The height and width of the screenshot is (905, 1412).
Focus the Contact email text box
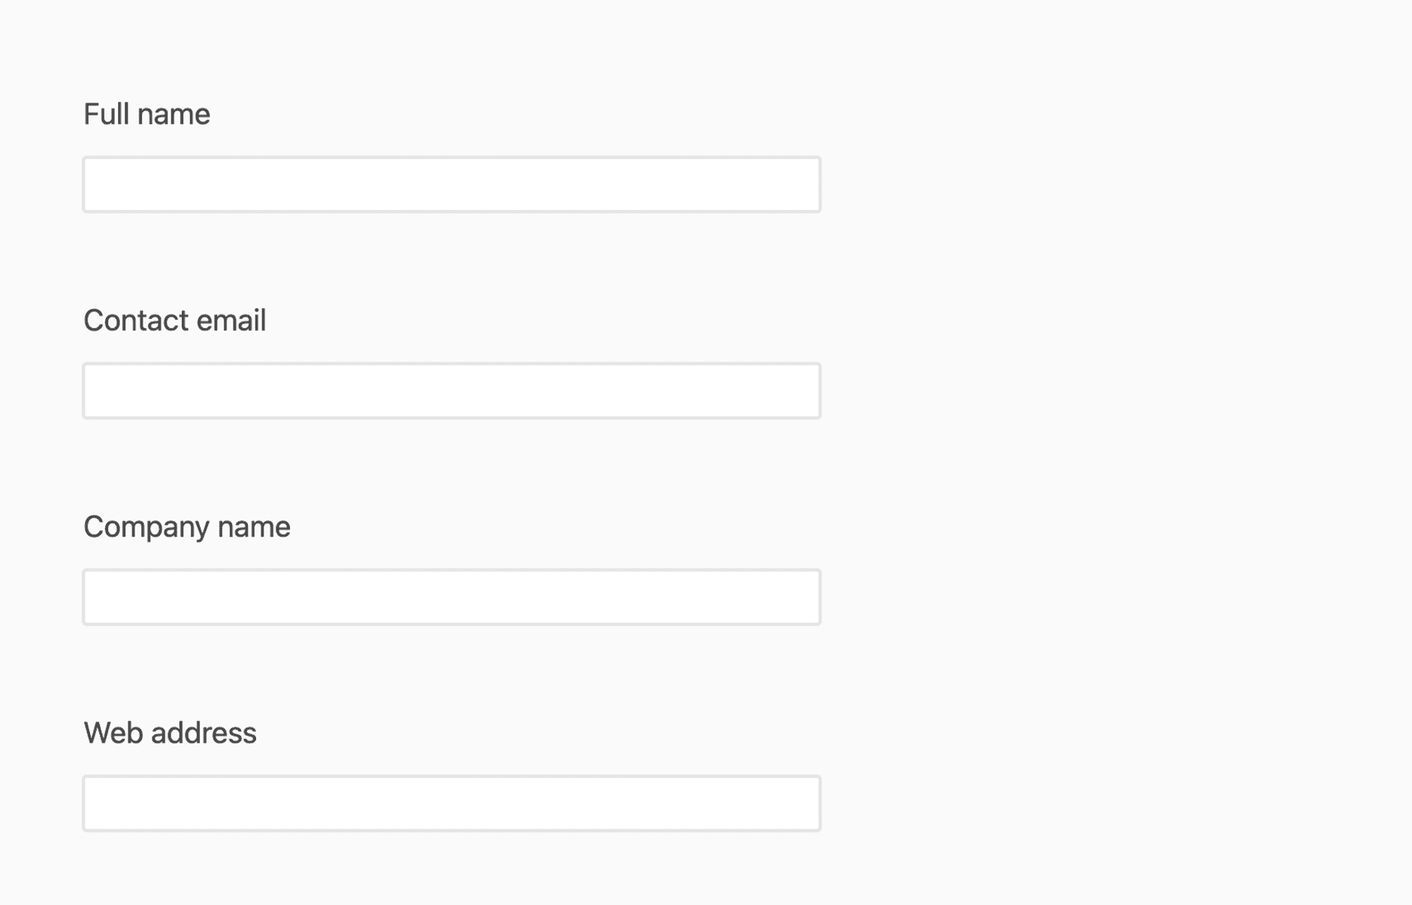451,391
